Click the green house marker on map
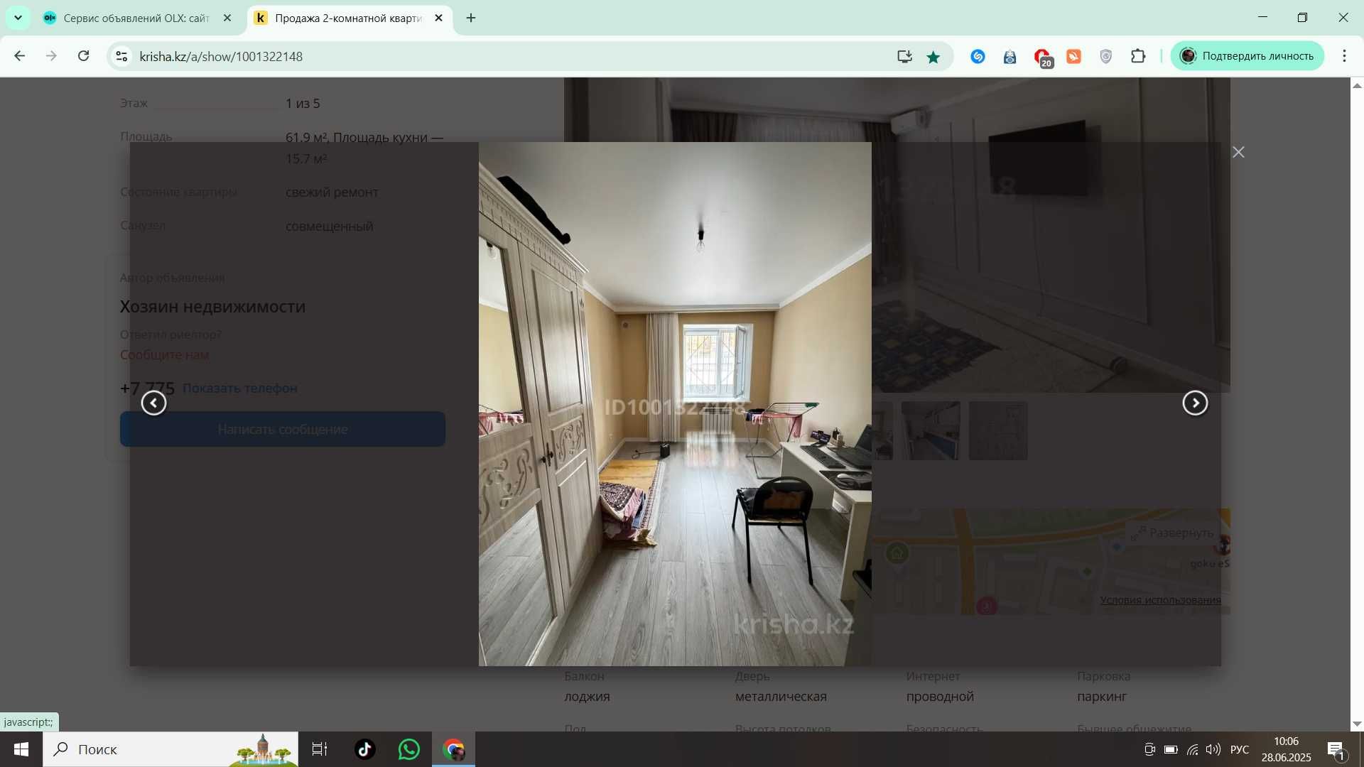Image resolution: width=1364 pixels, height=767 pixels. 897,553
